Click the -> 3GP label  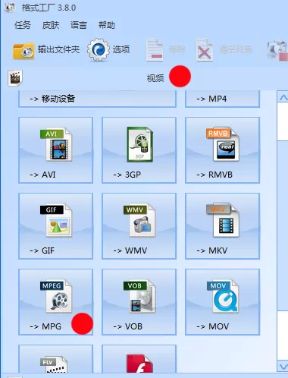pyautogui.click(x=127, y=175)
